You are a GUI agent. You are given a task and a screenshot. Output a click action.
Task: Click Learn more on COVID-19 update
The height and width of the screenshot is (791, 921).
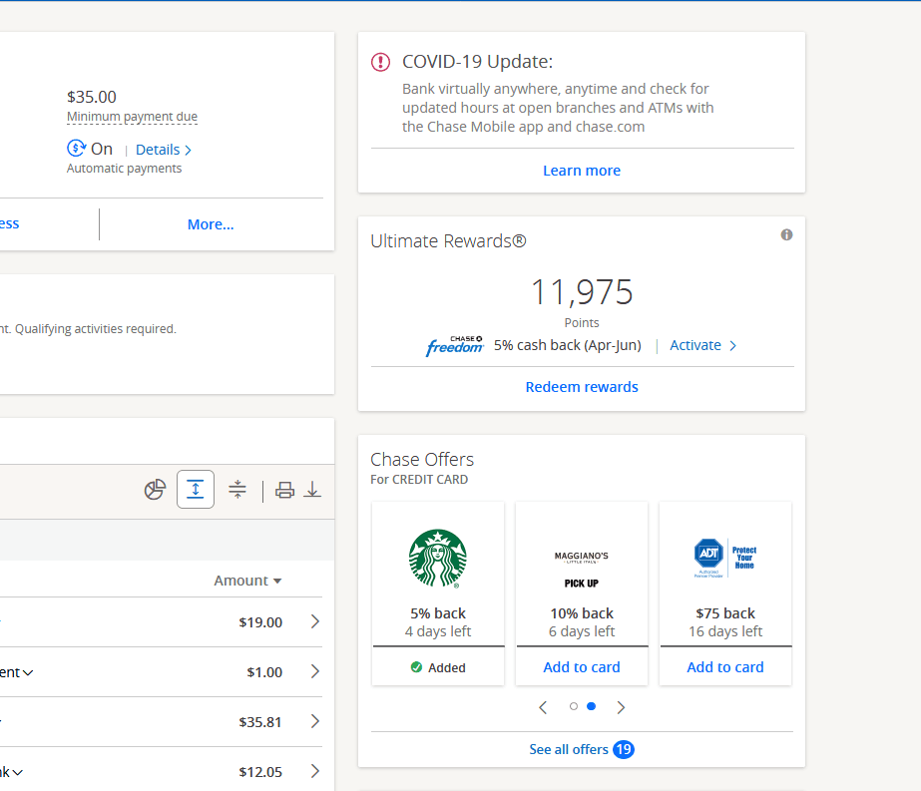click(x=582, y=171)
